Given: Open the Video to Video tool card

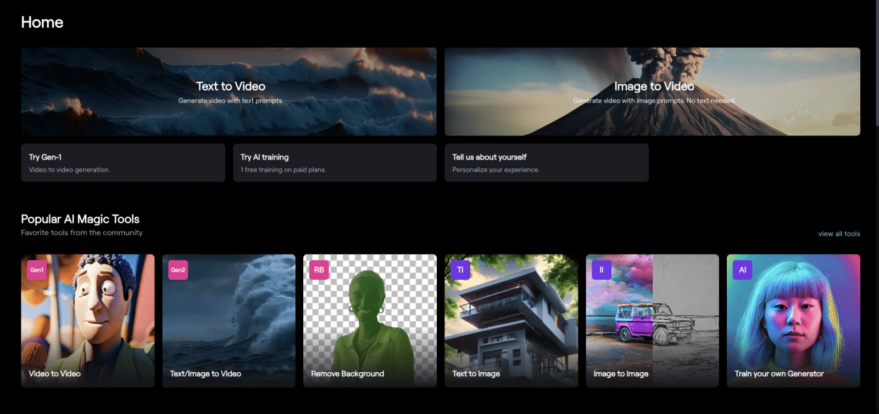Looking at the screenshot, I should point(88,321).
